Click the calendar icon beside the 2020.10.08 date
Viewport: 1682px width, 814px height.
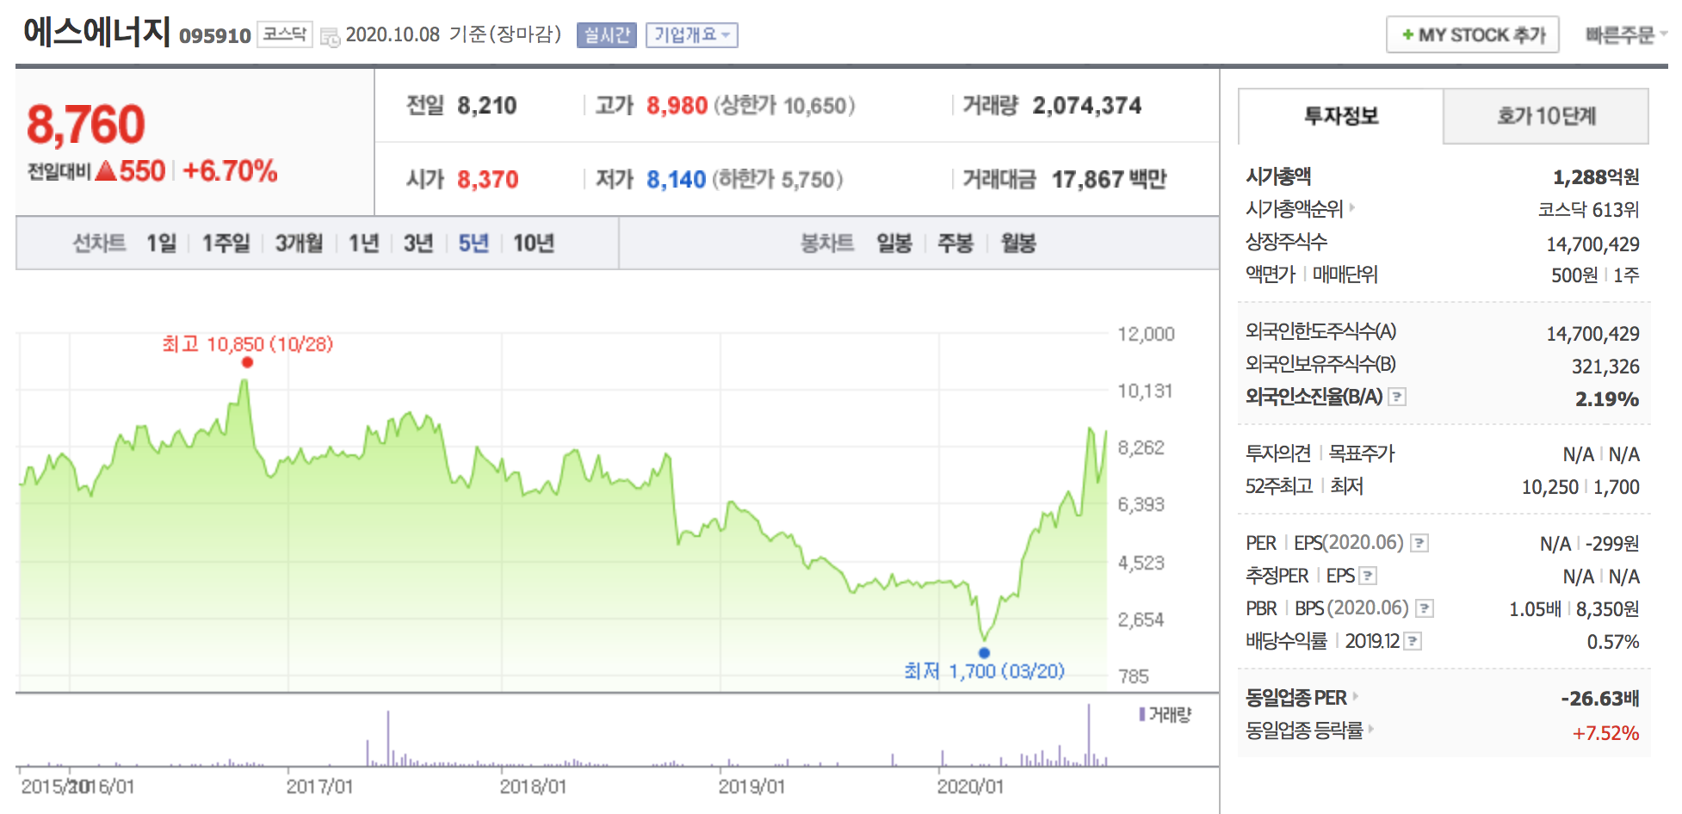pyautogui.click(x=330, y=37)
